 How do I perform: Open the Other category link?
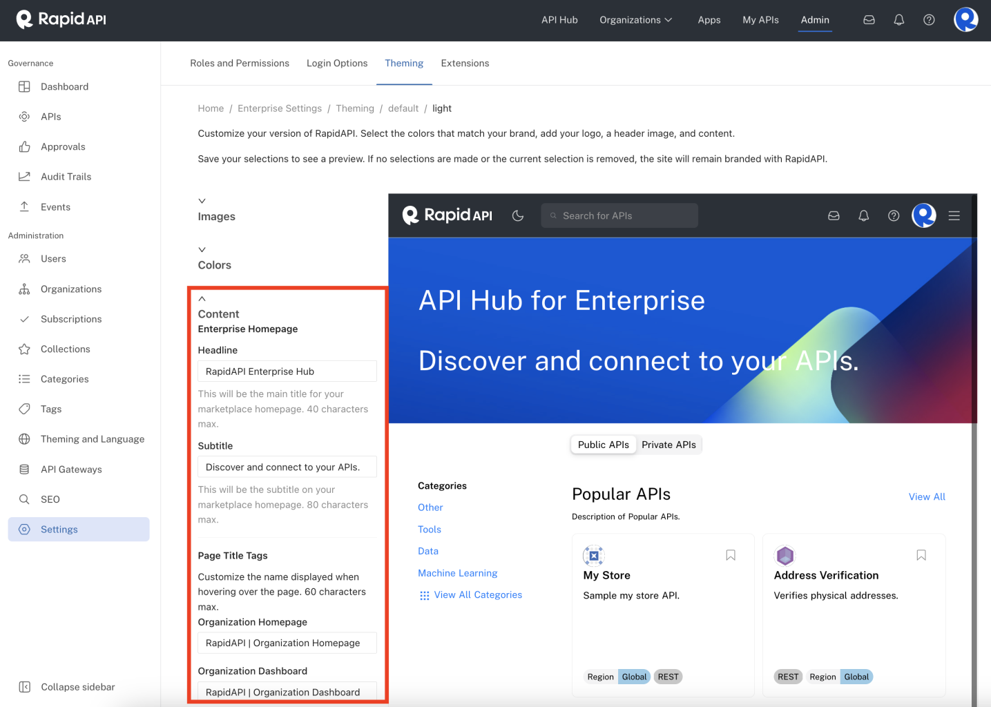430,507
